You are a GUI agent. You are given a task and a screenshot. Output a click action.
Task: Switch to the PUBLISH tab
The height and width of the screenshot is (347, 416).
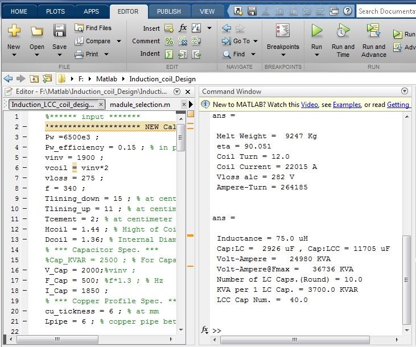point(169,11)
